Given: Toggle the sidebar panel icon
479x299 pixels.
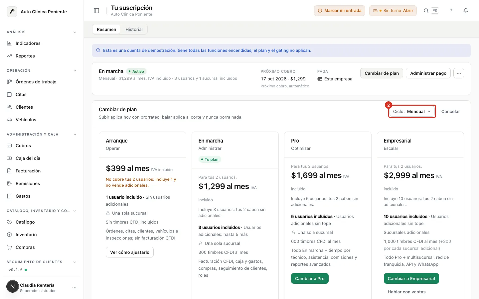Looking at the screenshot, I should pos(96,11).
